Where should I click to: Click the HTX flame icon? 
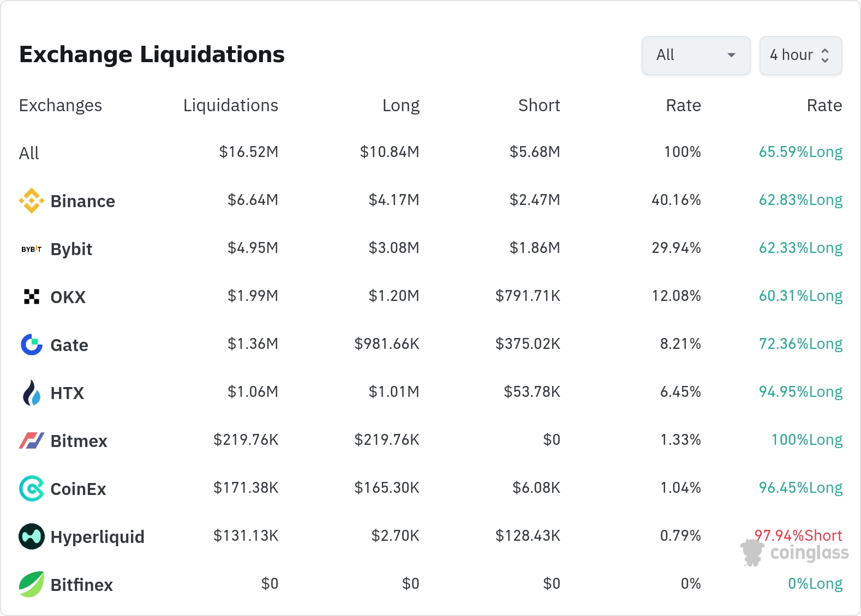pyautogui.click(x=32, y=392)
